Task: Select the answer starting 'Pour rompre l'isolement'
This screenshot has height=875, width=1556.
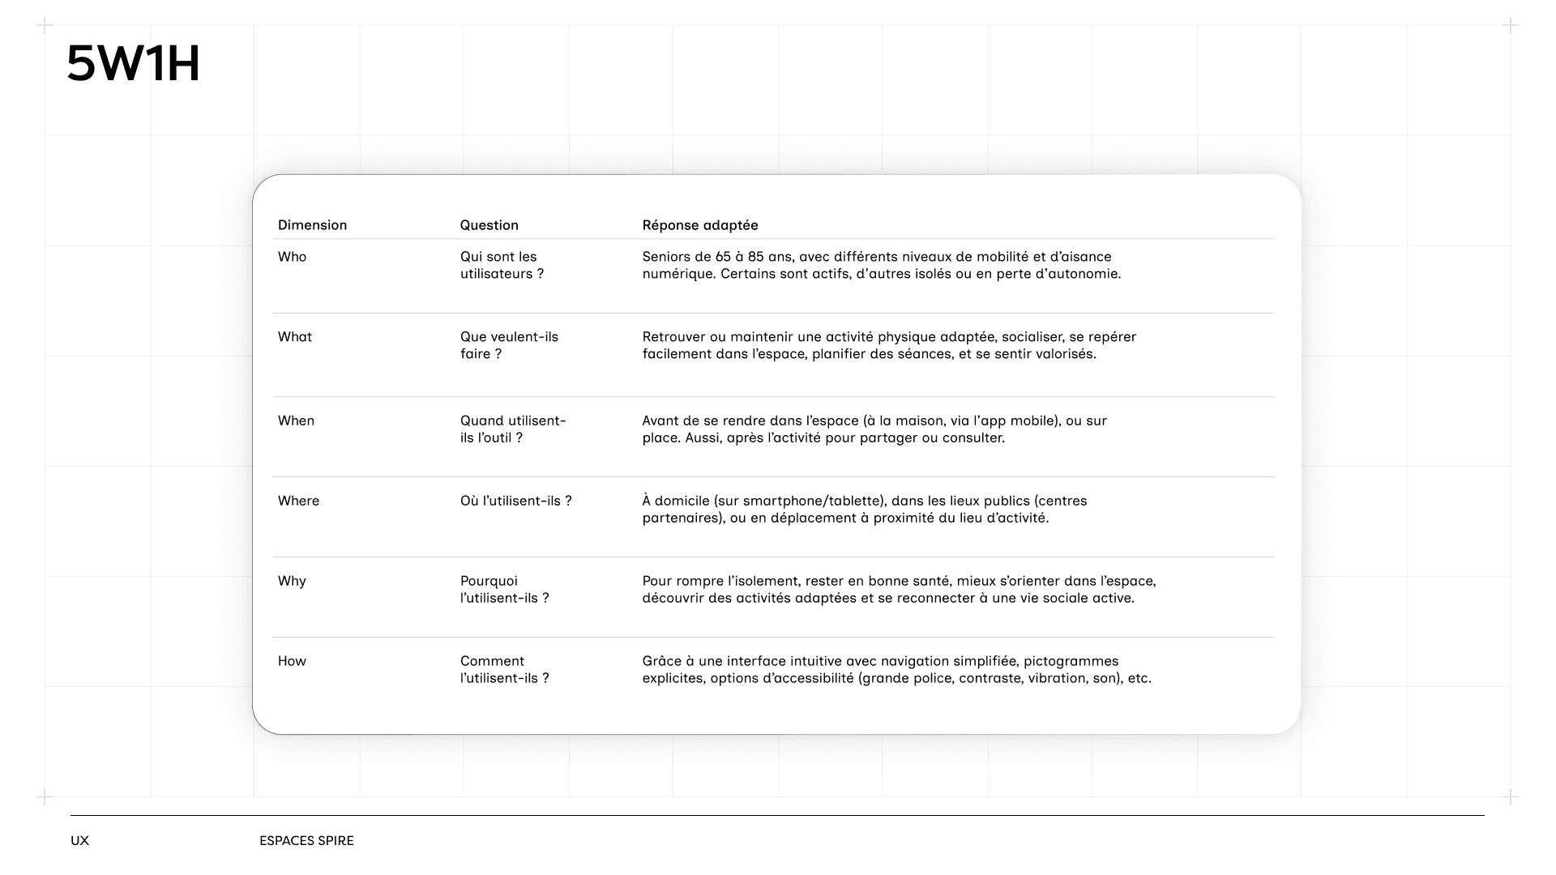Action: click(x=899, y=589)
